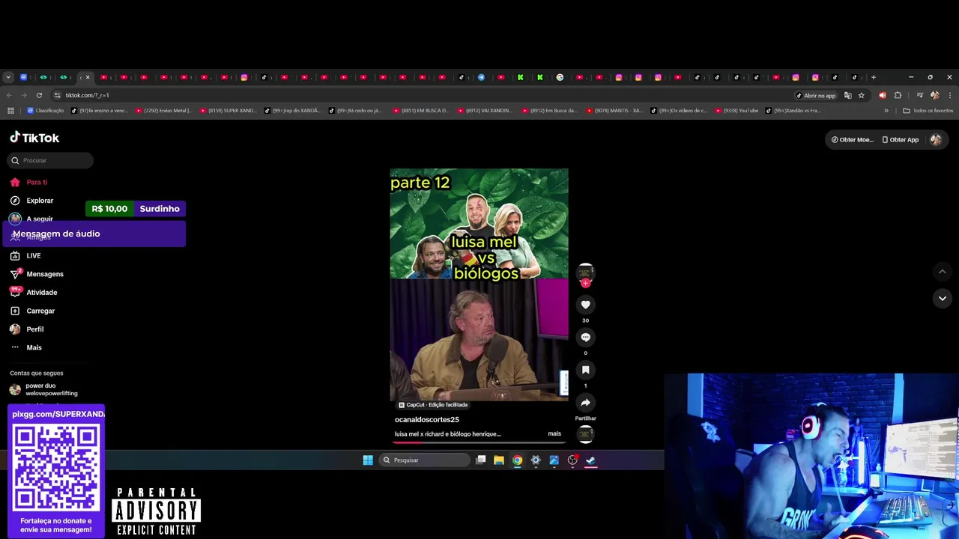Click the TikTok logo

pyautogui.click(x=34, y=138)
